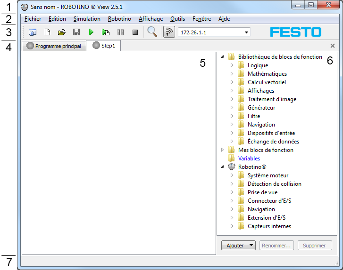This screenshot has height=270, width=343.
Task: Click the Variables folder icon
Action: pyautogui.click(x=232, y=158)
